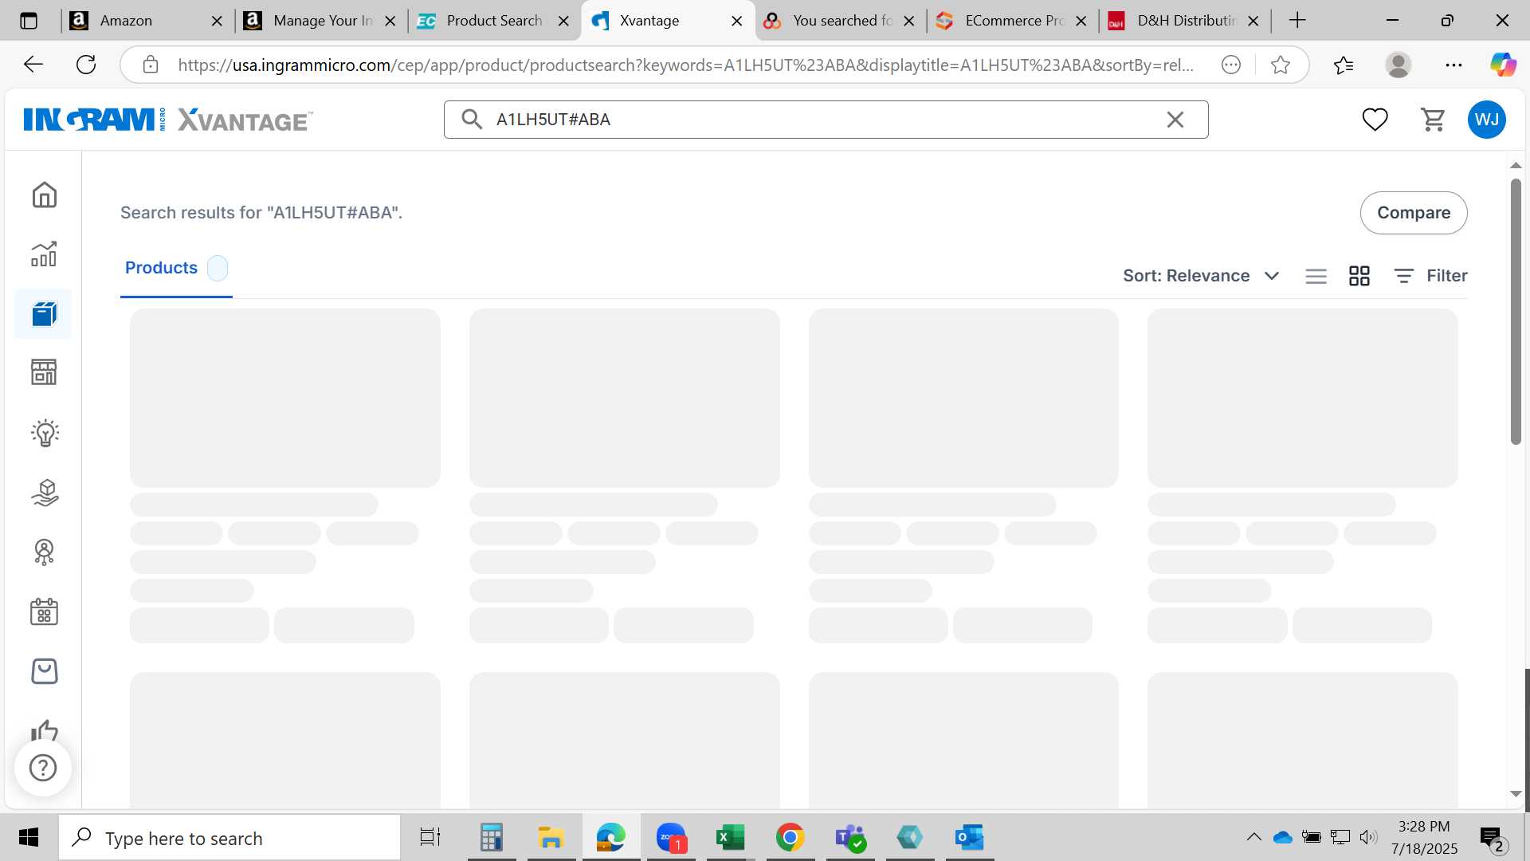Switch to the Manage Your Inventory browser tab
Image resolution: width=1530 pixels, height=861 pixels.
320,21
